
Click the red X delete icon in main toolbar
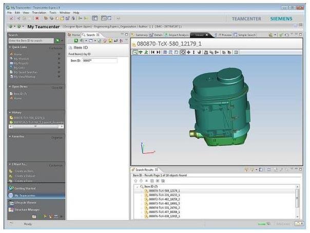coord(37,18)
